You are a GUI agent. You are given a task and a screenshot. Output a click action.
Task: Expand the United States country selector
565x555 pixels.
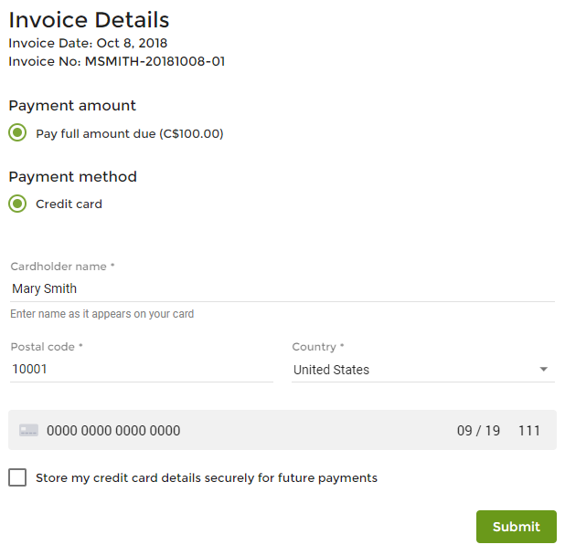point(423,370)
